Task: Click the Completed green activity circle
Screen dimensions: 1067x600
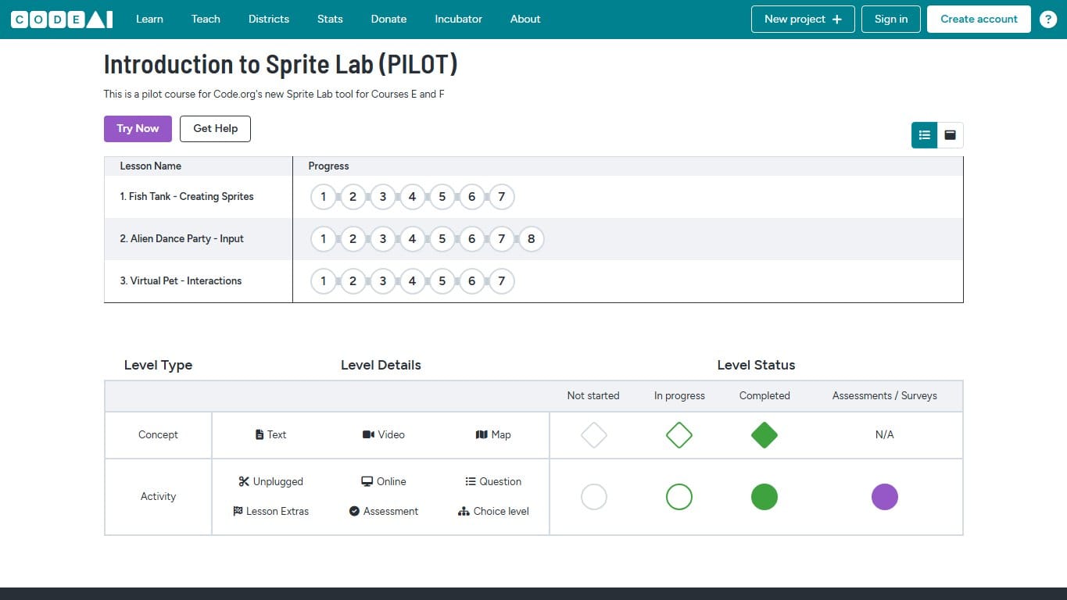Action: (764, 497)
